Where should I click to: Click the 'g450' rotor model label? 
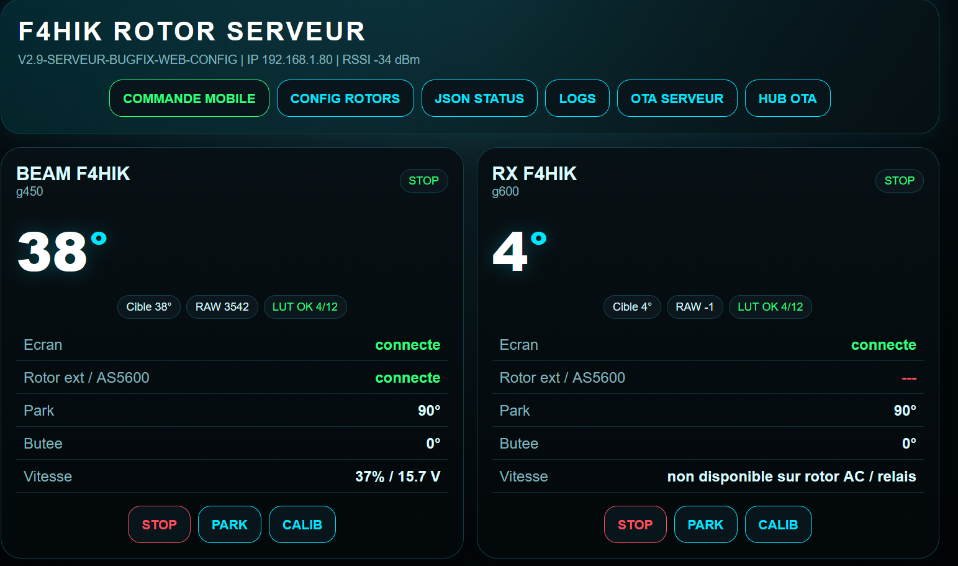coord(30,191)
